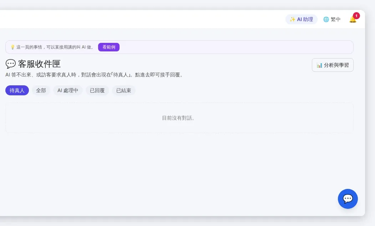Click the 看範例 button
The height and width of the screenshot is (226, 375).
coord(109,47)
